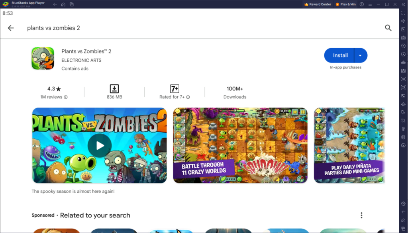Image resolution: width=408 pixels, height=233 pixels.
Task: Click the Rated for 7+ info icon
Action: [187, 97]
